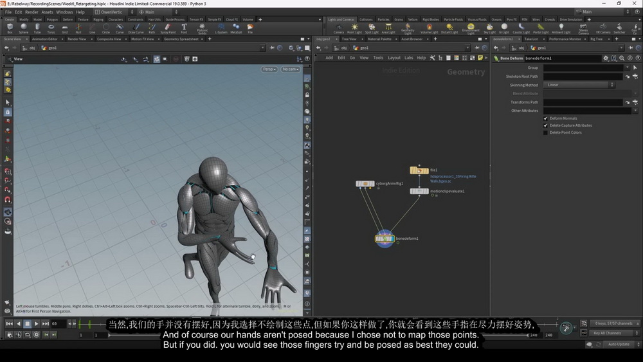
Task: Add a Spot Light from the shelf
Action: pos(372,28)
